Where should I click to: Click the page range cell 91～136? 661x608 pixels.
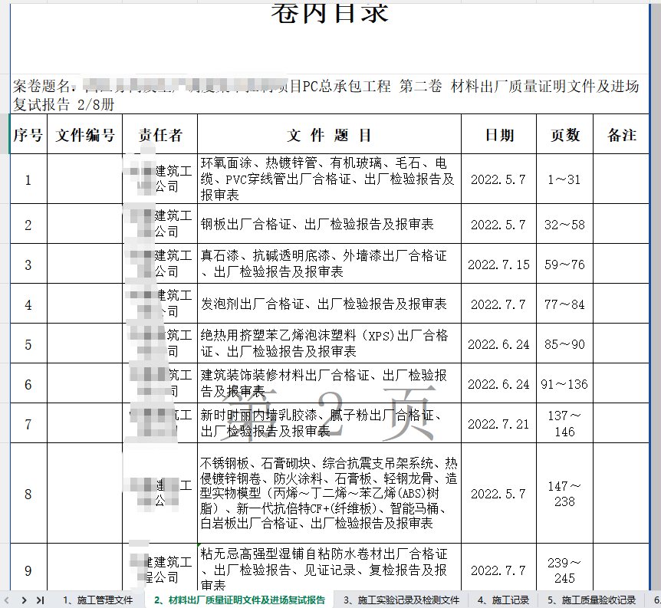(x=565, y=384)
